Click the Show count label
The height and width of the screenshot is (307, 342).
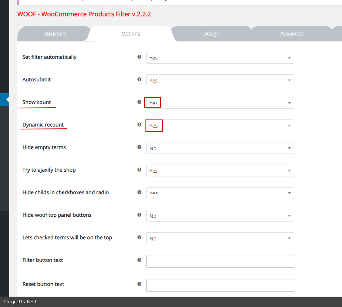point(36,102)
